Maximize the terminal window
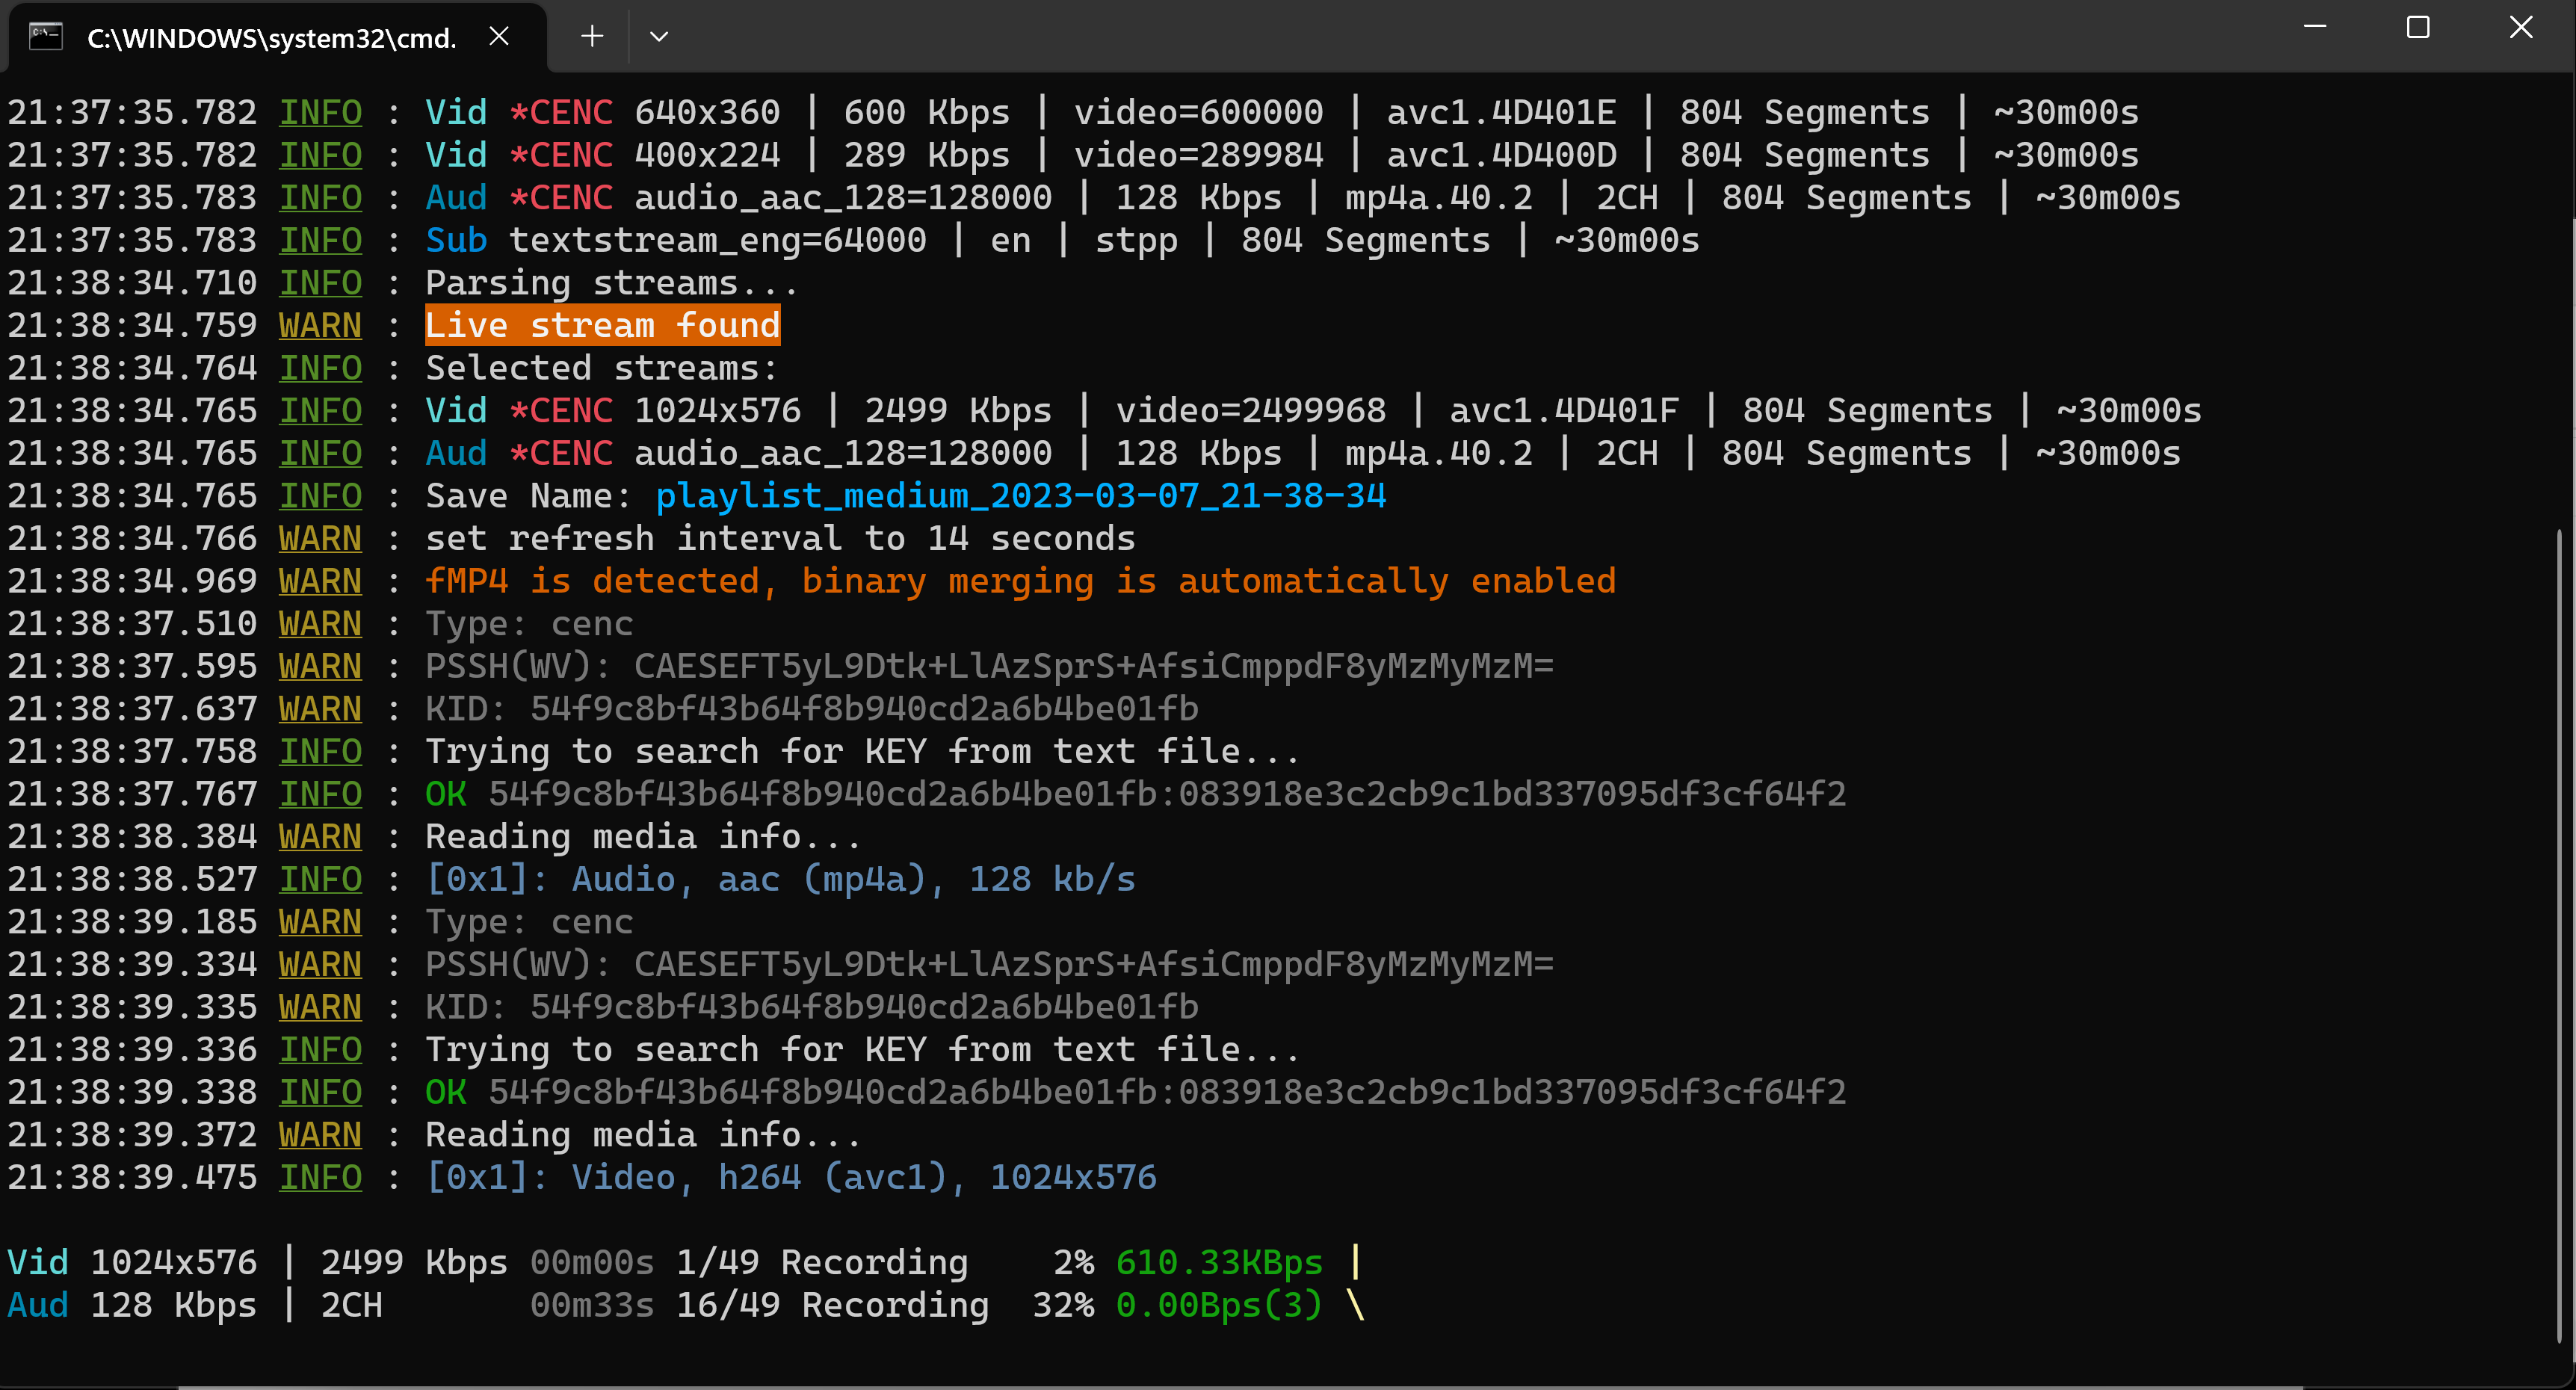 coord(2418,27)
